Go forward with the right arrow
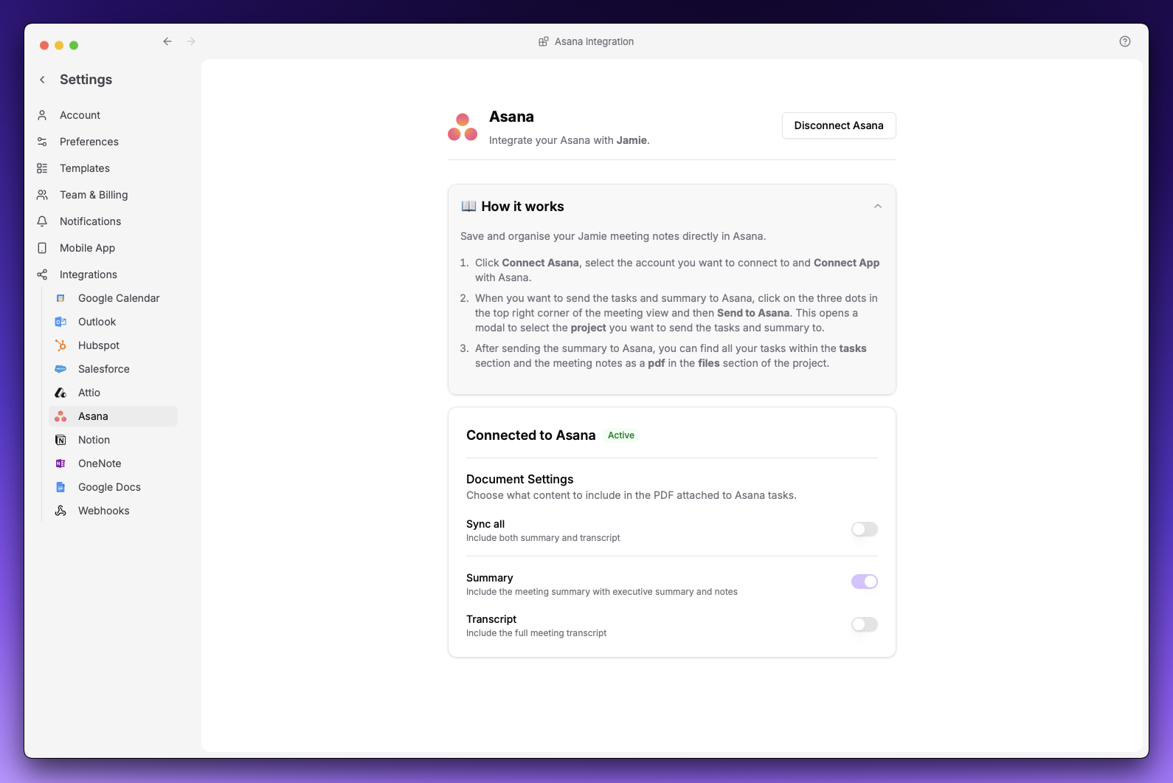 pos(191,41)
